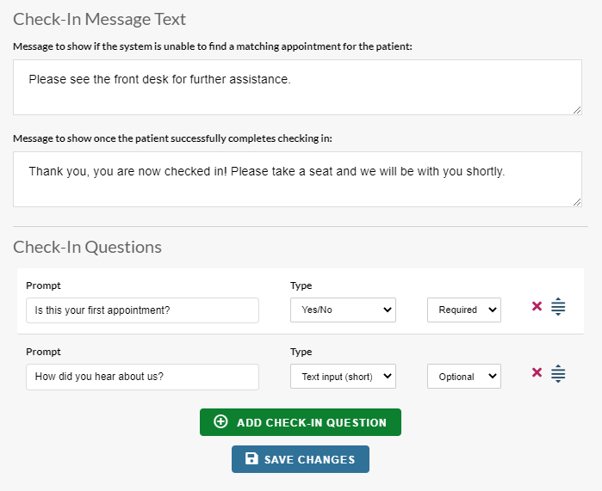Edit the 'Is this your first appointment?' prompt field
Image resolution: width=602 pixels, height=491 pixels.
[x=142, y=310]
